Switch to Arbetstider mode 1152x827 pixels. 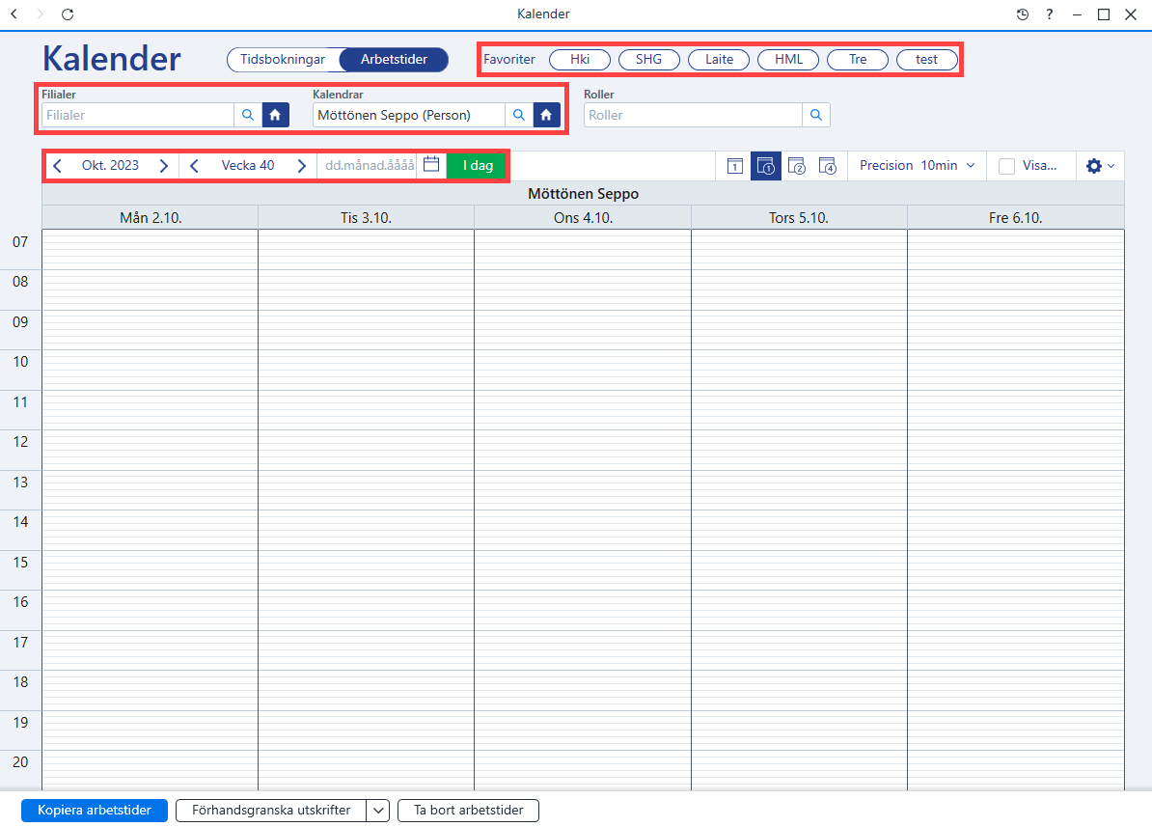pos(394,60)
